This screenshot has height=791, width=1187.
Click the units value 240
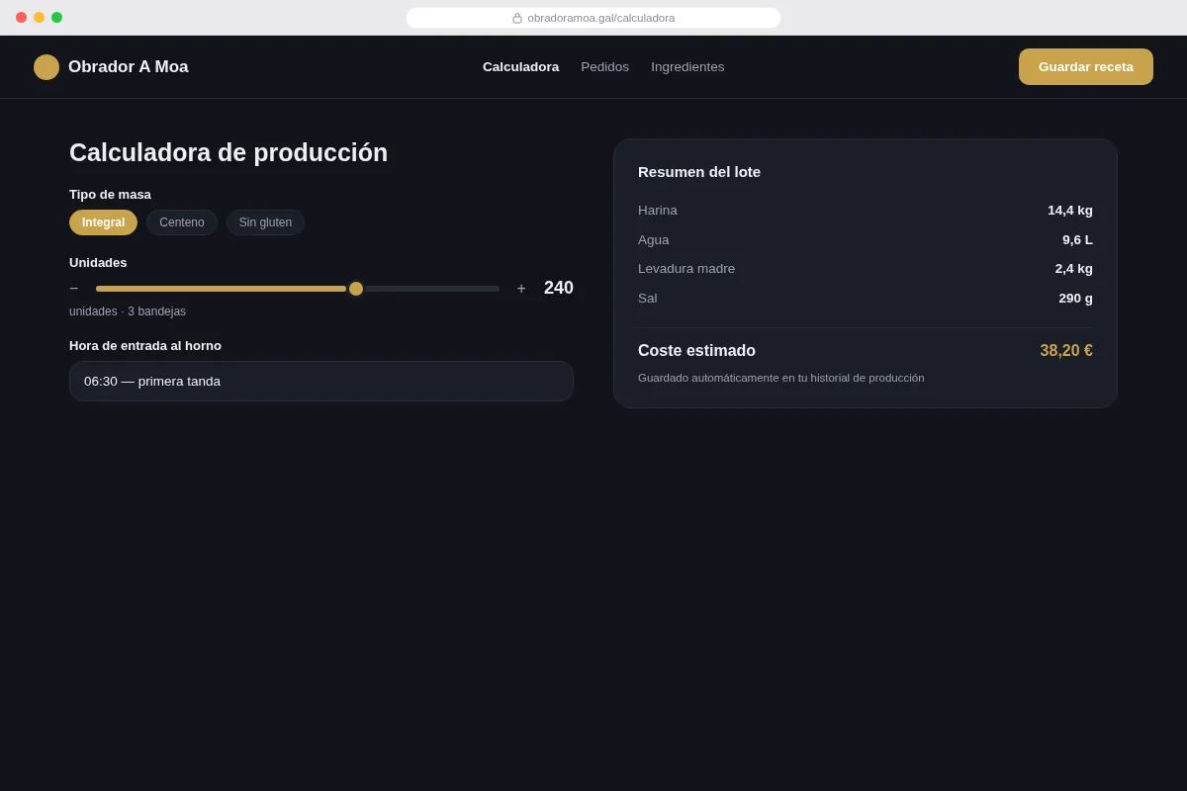point(559,288)
